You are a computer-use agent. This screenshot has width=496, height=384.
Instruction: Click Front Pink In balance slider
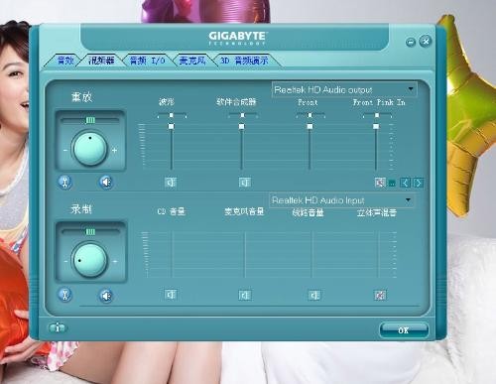coord(377,115)
